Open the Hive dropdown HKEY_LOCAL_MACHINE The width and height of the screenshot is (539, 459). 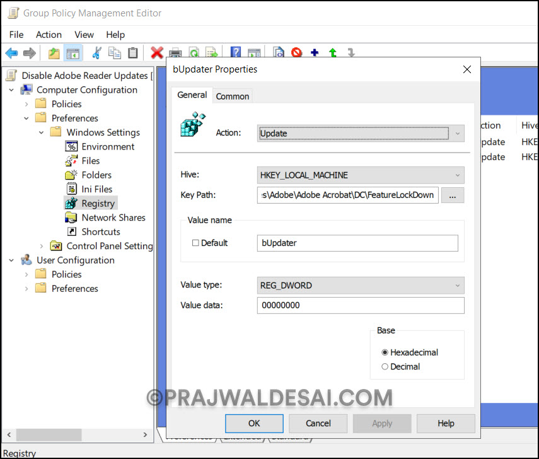(x=361, y=175)
